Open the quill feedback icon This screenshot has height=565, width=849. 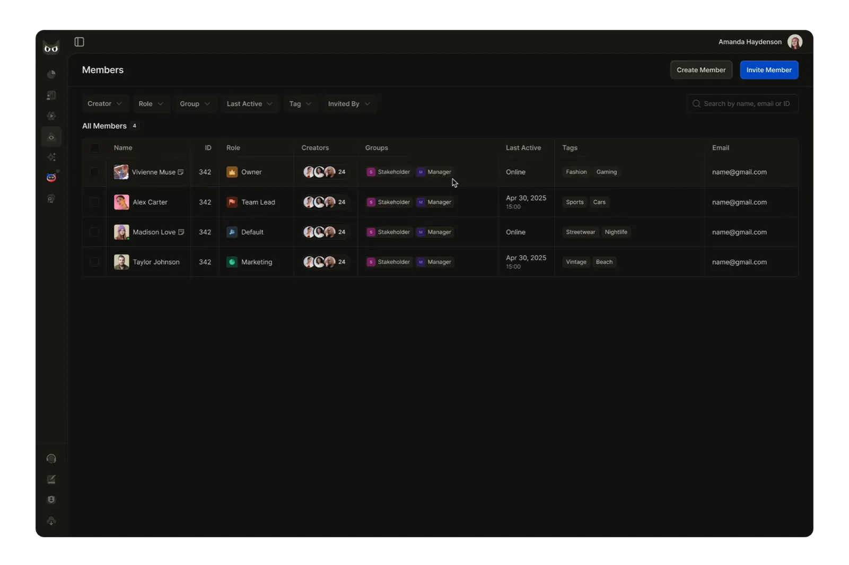(x=51, y=479)
